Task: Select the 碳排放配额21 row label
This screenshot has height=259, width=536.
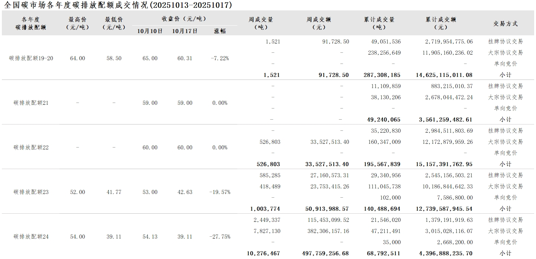Action: coord(31,103)
